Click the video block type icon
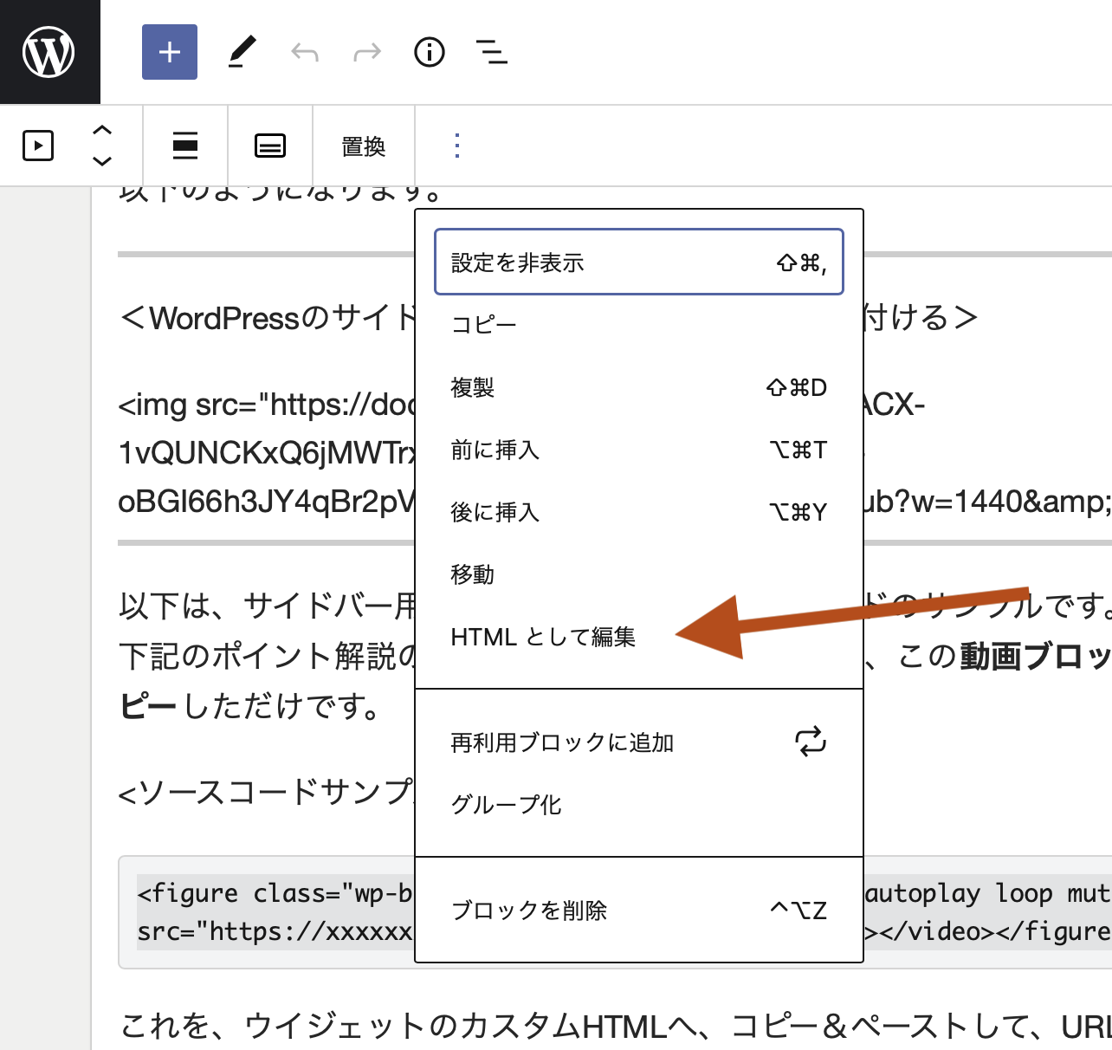This screenshot has height=1050, width=1112. tap(38, 146)
